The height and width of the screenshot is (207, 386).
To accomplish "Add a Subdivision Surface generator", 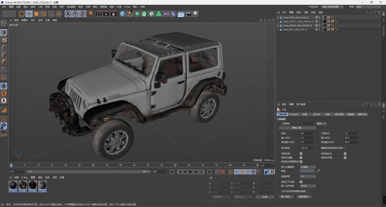I will (x=137, y=14).
